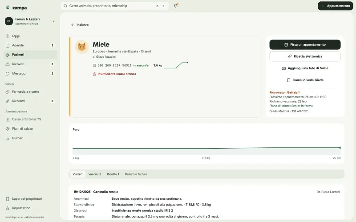
Task: Click the plus icon in Appuntamento button
Action: pos(323,6)
